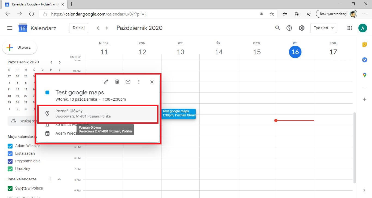Screen dimensions: 372x198
Task: Open Brak synchronizacji profile button
Action: (x=337, y=14)
